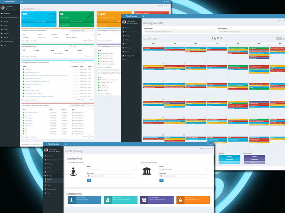Click Logout in the Create Booking header

click(x=210, y=144)
